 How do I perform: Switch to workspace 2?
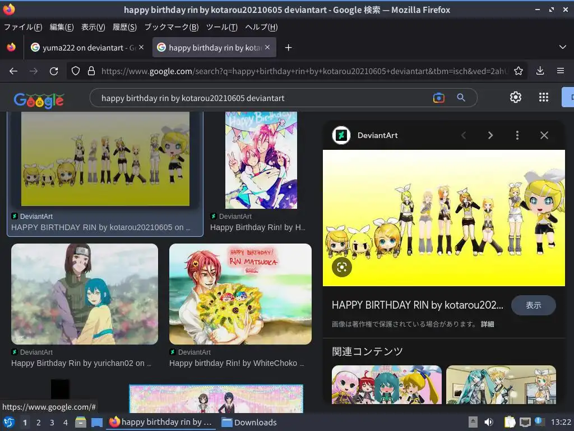pyautogui.click(x=39, y=423)
